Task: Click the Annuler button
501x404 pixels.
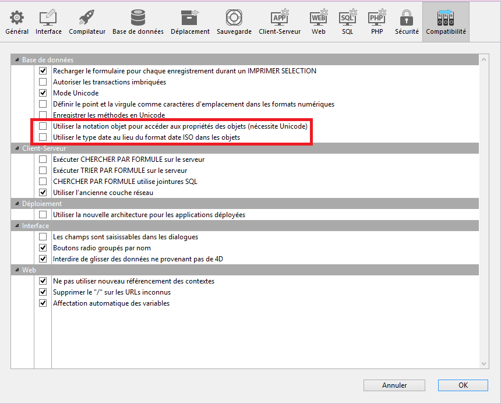Action: pos(394,385)
